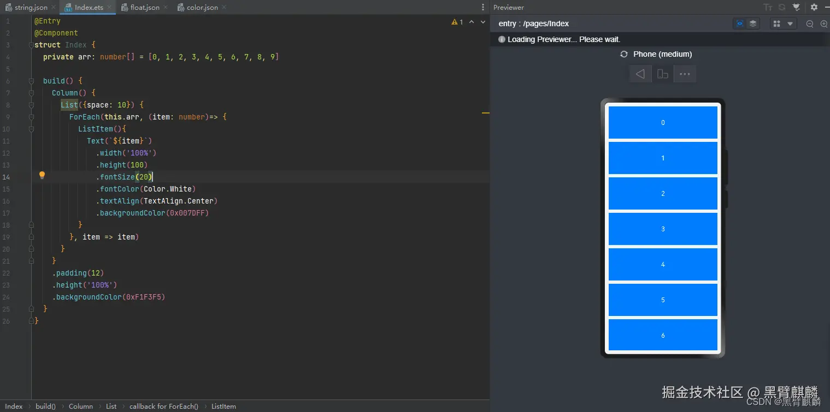Click the warning count indicator in the editor
The image size is (830, 412).
click(457, 22)
